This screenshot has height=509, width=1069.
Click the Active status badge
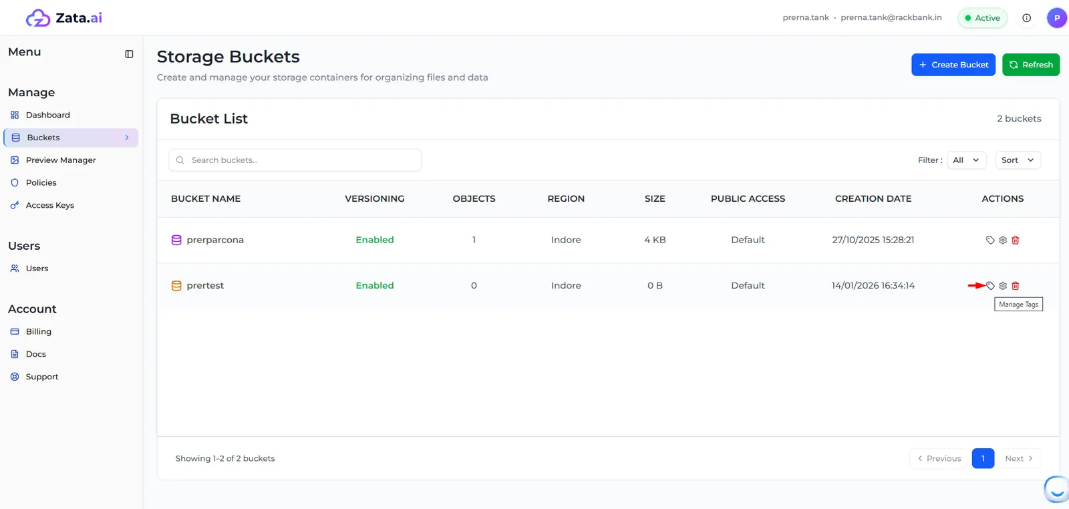(982, 18)
